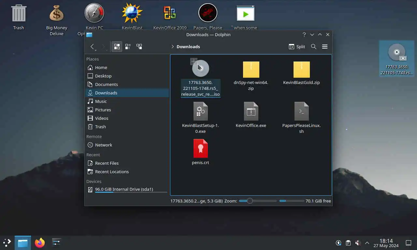Image resolution: width=417 pixels, height=250 pixels.
Task: Expand hidden system tray icons arrow
Action: pos(367,243)
